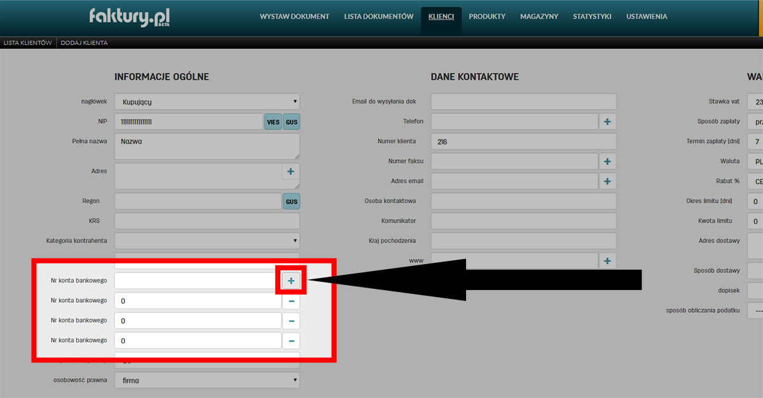Remove the second bank account row with minus
The image size is (763, 398).
coord(291,301)
